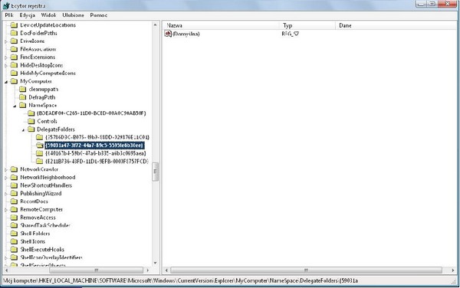Expand the NetworkNeighborhood key
The height and width of the screenshot is (288, 460).
pos(6,178)
